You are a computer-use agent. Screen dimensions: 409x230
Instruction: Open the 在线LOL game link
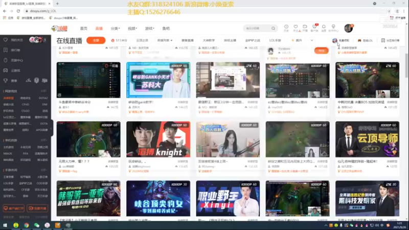pyautogui.click(x=365, y=40)
